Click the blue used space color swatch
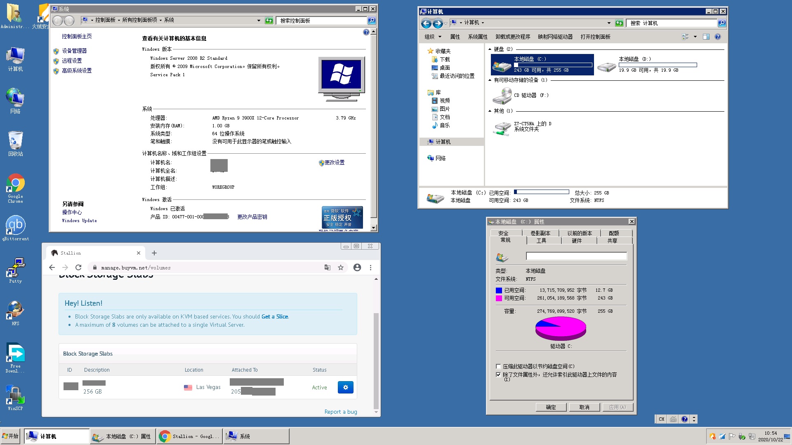The image size is (792, 445). (x=499, y=290)
